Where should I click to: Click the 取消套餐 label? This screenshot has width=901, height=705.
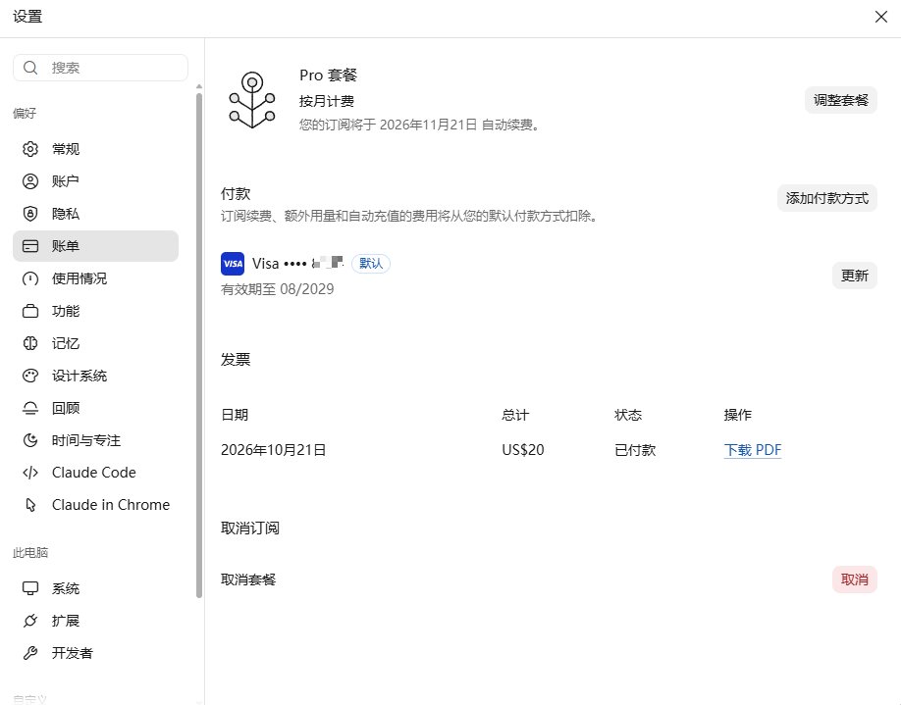point(248,579)
